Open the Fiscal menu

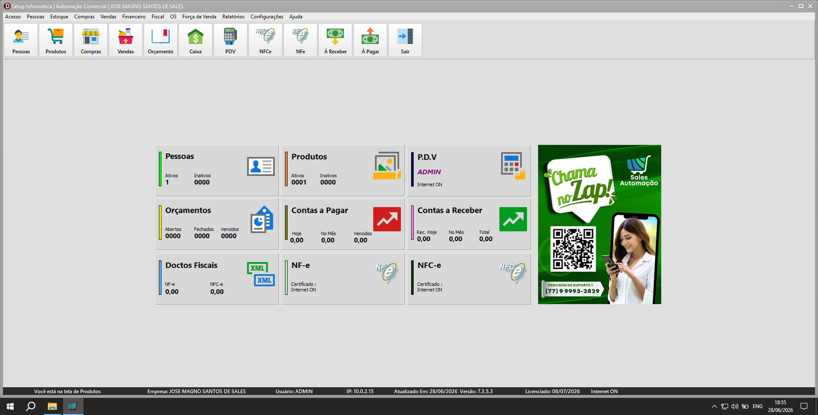(x=157, y=17)
